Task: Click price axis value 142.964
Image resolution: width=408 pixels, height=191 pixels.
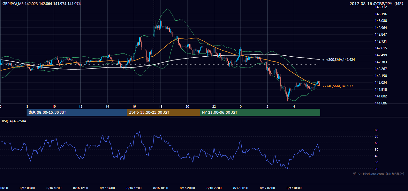Action: click(381, 28)
